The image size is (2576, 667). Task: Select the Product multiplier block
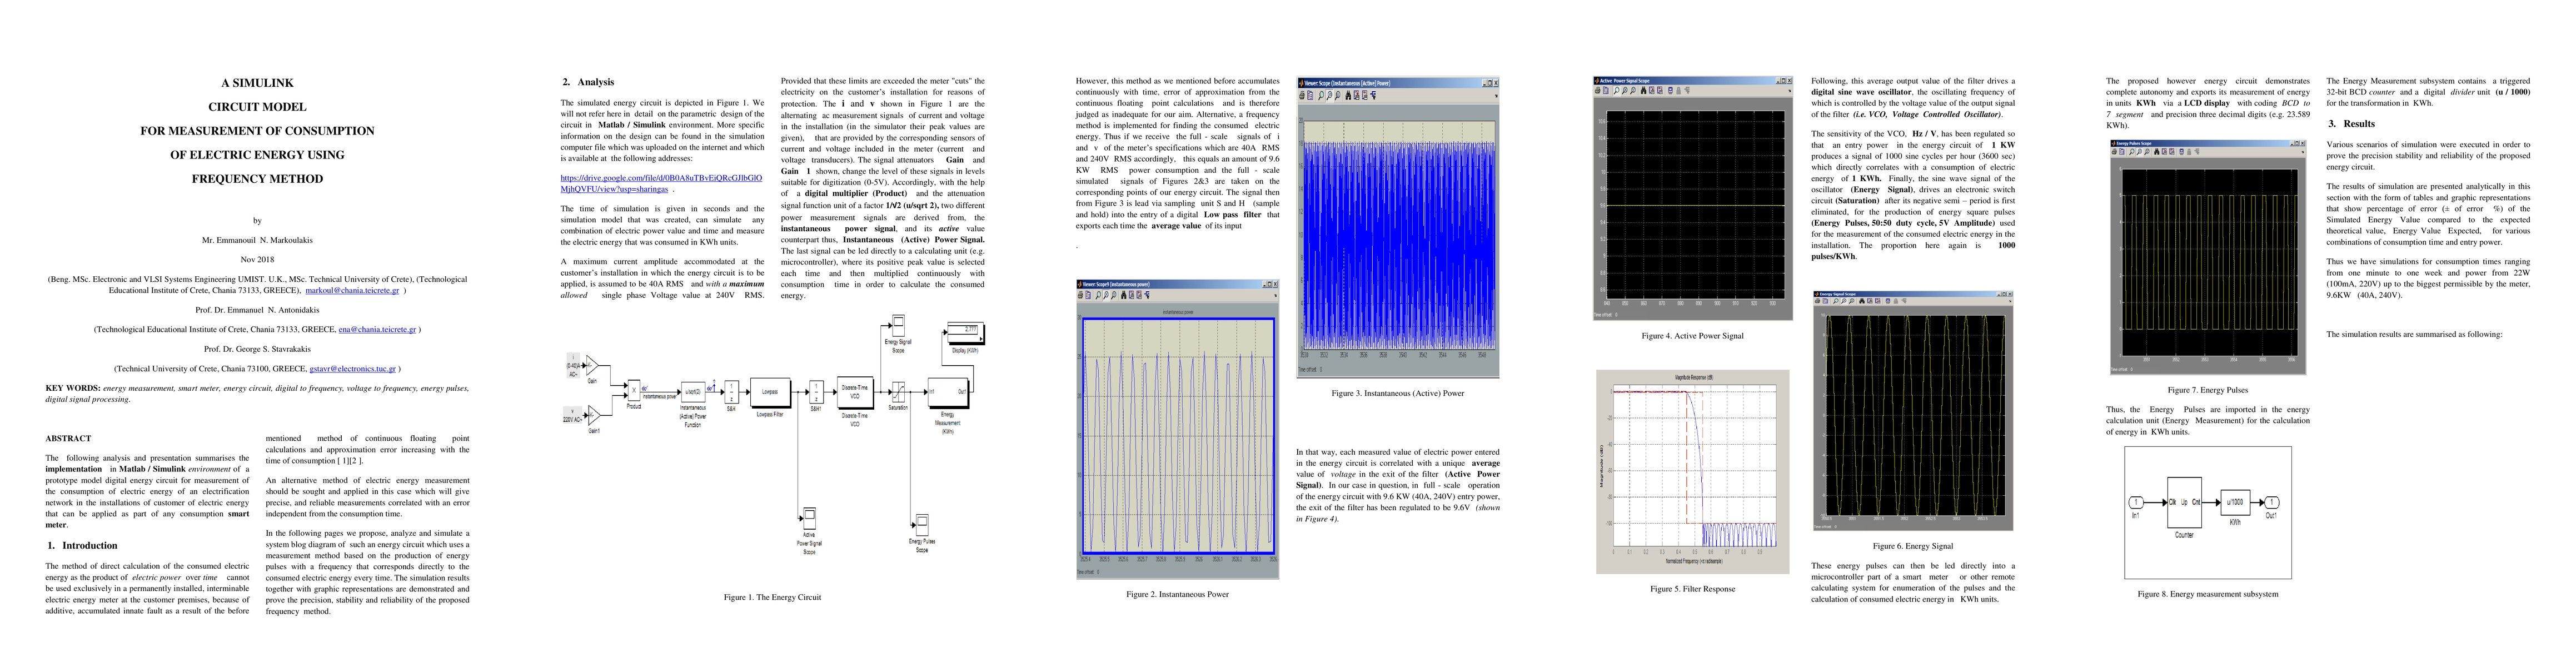pos(634,391)
